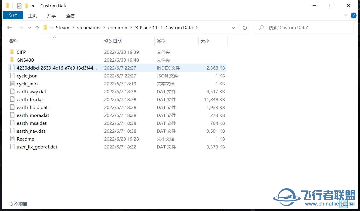Expand the ribbon with chevron
This screenshot has height=211, width=360.
coord(346,15)
